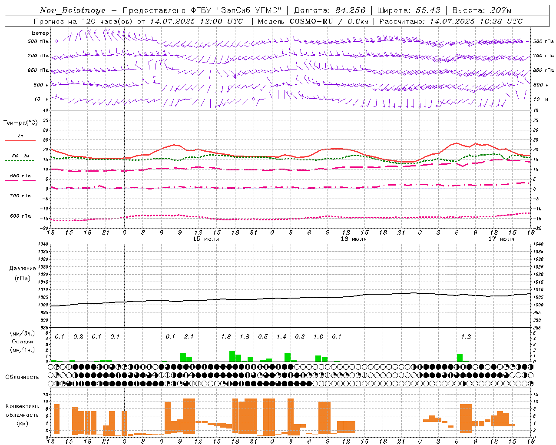Image resolution: width=556 pixels, height=445 pixels.
Task: Click the Тем-ра(°C) temperature panel label
Action: click(x=20, y=123)
